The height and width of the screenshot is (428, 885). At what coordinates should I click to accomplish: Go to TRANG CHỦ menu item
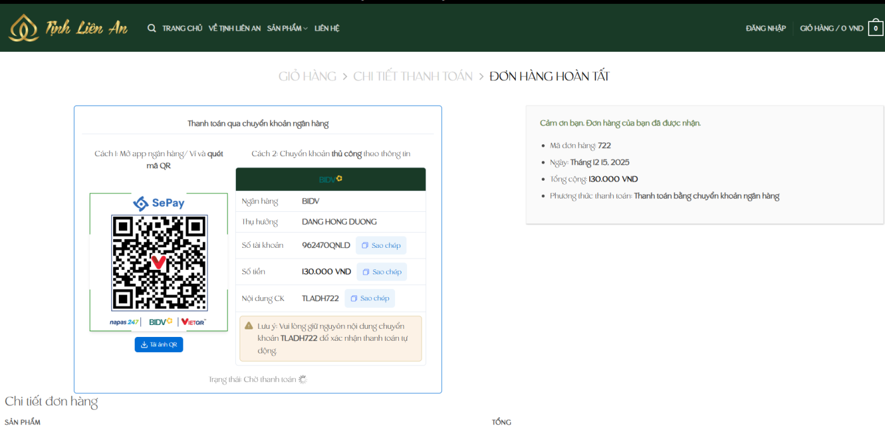point(182,28)
